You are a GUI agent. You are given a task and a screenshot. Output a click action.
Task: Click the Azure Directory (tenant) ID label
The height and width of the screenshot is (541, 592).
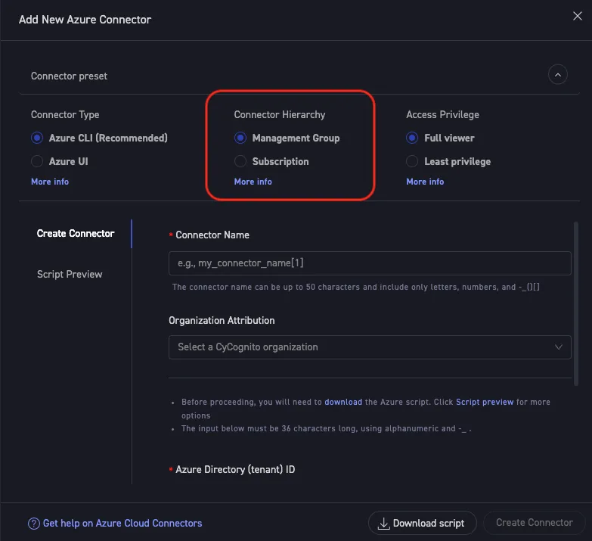(235, 470)
